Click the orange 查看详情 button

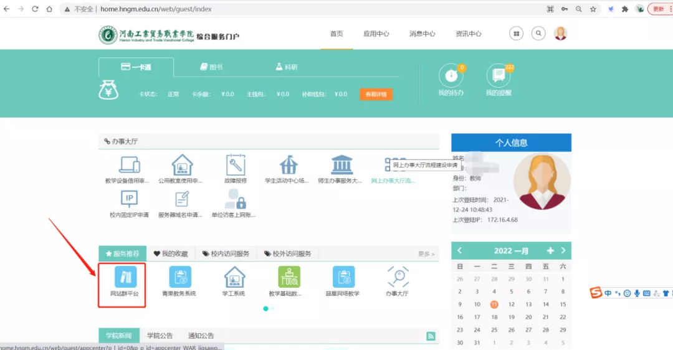(376, 95)
